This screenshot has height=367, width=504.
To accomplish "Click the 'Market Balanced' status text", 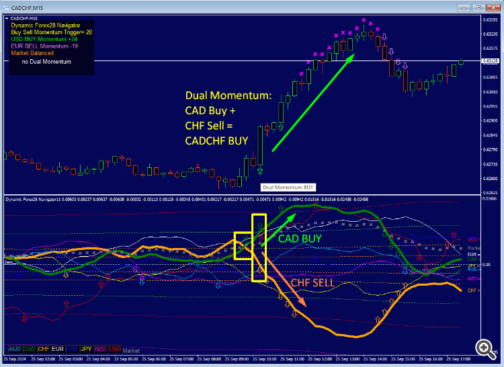I will (32, 53).
